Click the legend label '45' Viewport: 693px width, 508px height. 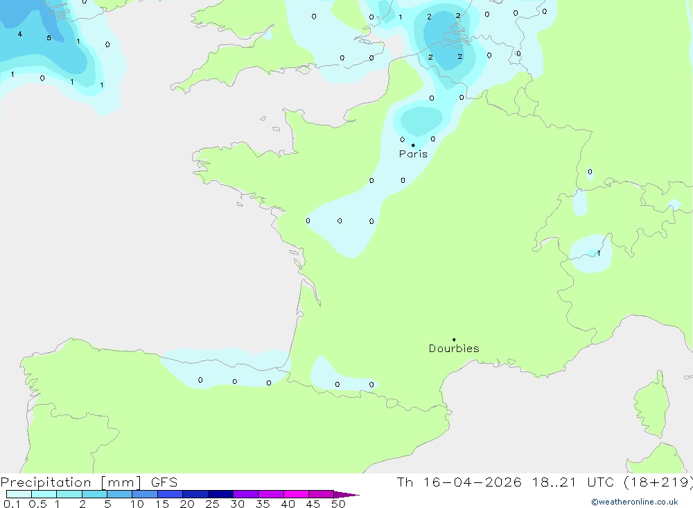[x=313, y=504]
